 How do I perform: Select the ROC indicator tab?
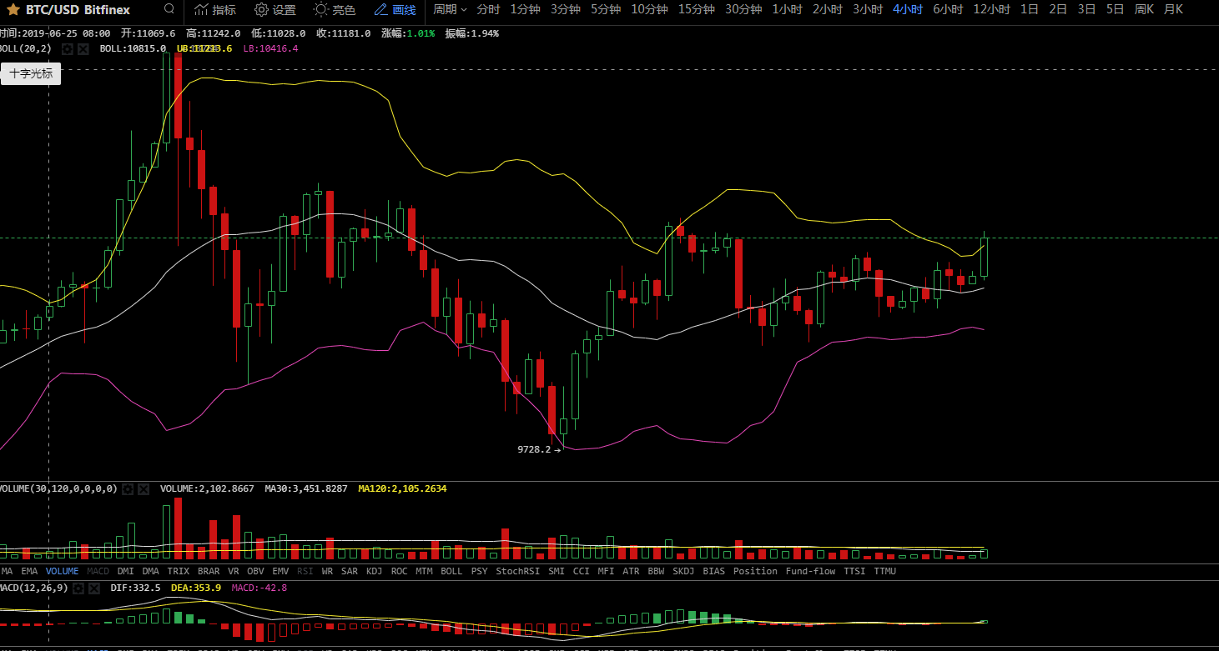(400, 572)
